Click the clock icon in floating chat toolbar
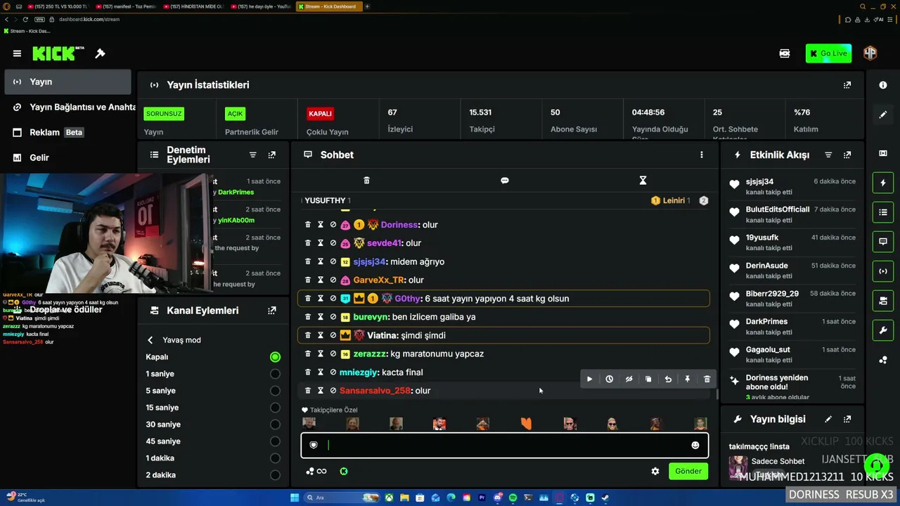Image resolution: width=900 pixels, height=506 pixels. (609, 379)
